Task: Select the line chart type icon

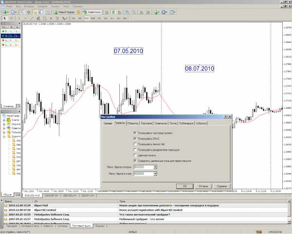Action: tap(120, 12)
